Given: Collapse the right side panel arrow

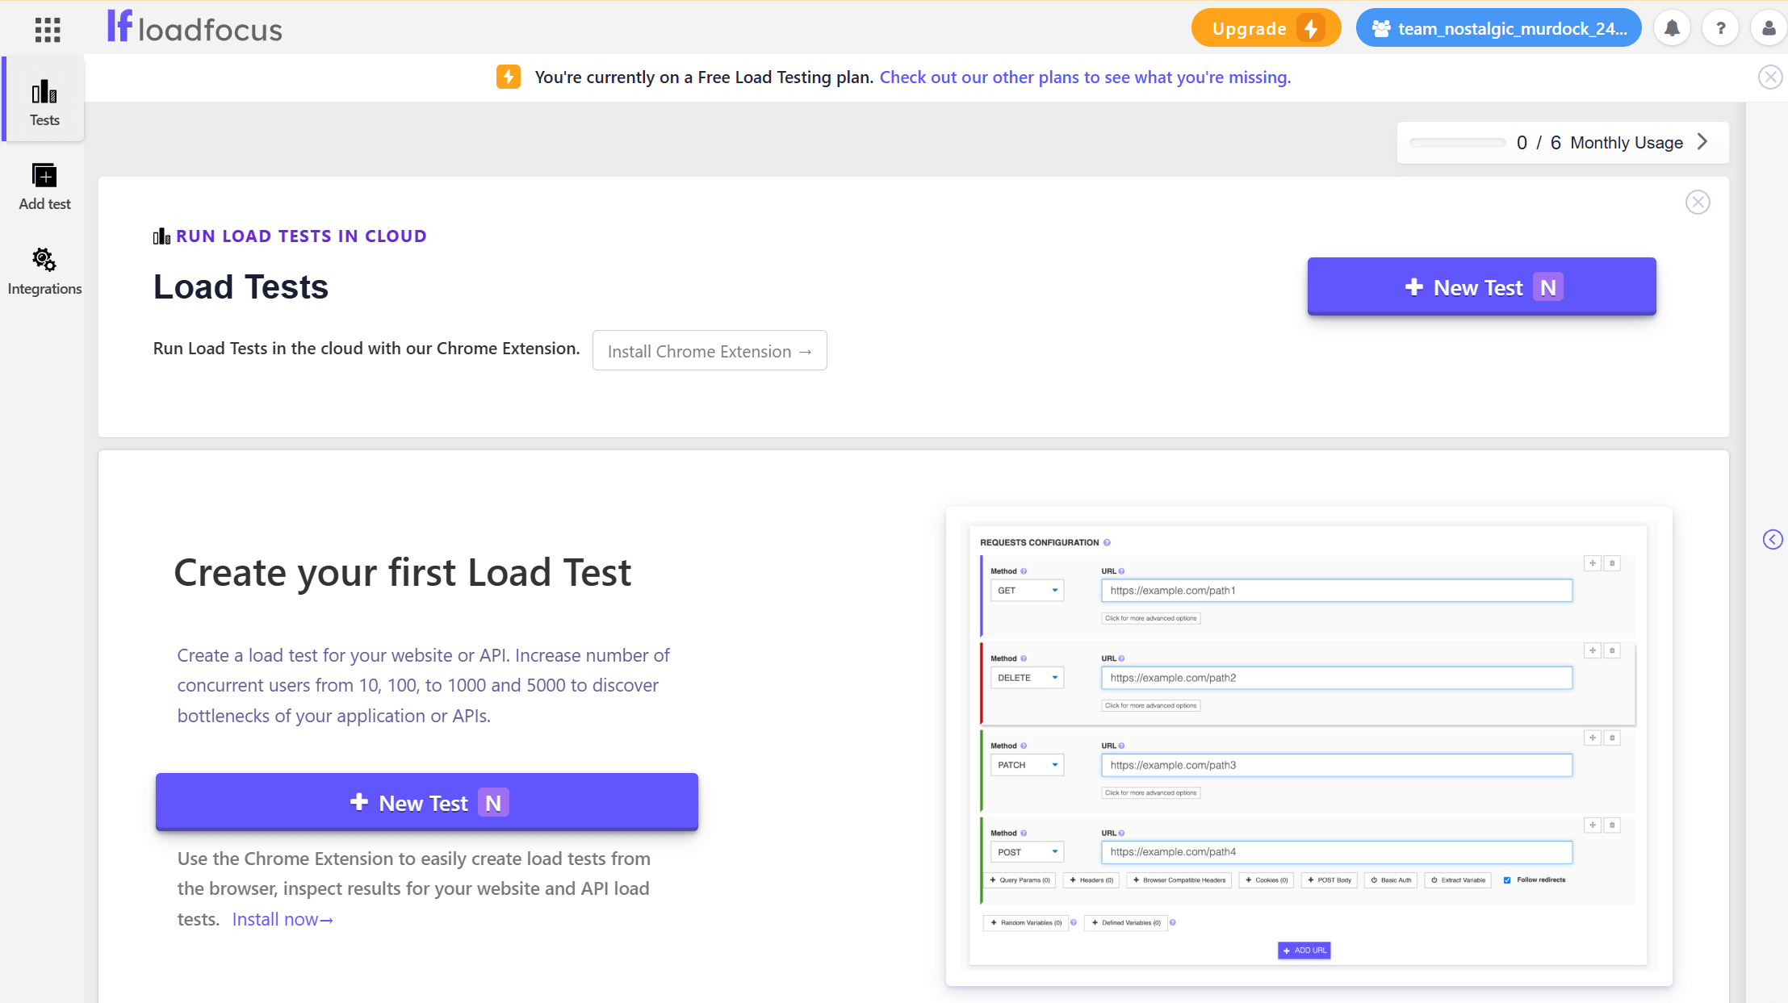Looking at the screenshot, I should tap(1773, 540).
